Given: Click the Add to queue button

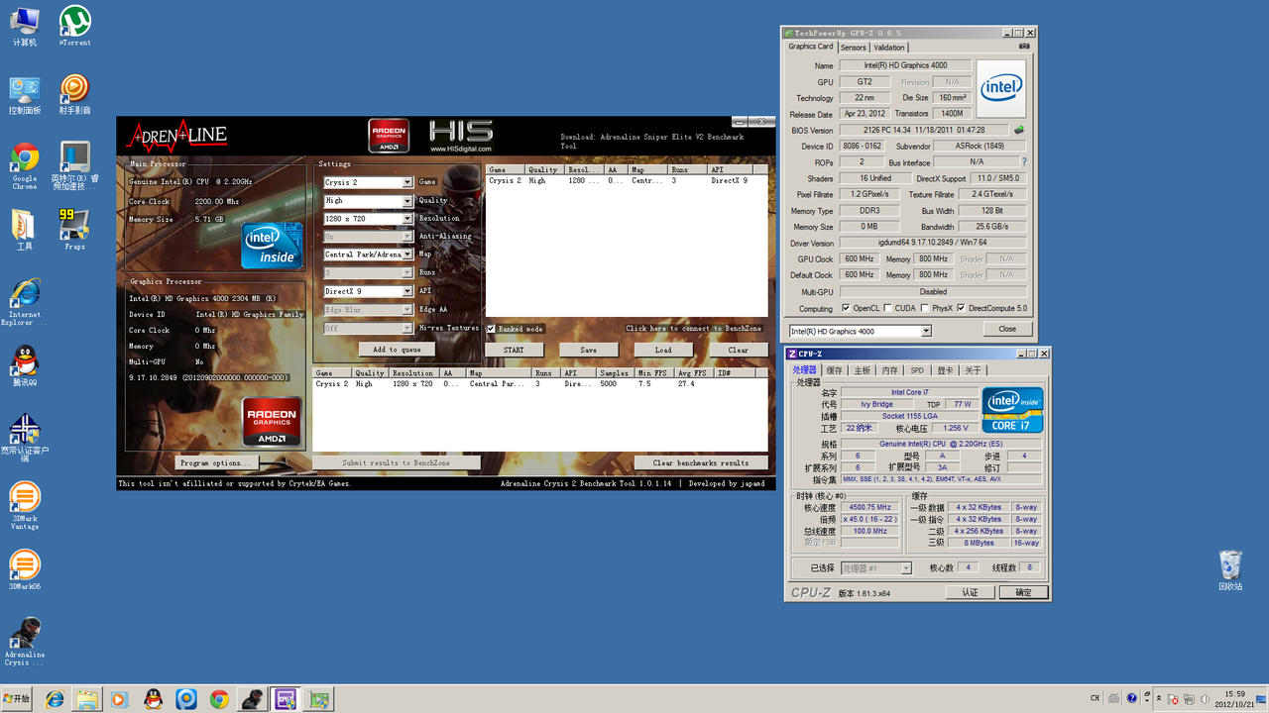Looking at the screenshot, I should coord(397,350).
